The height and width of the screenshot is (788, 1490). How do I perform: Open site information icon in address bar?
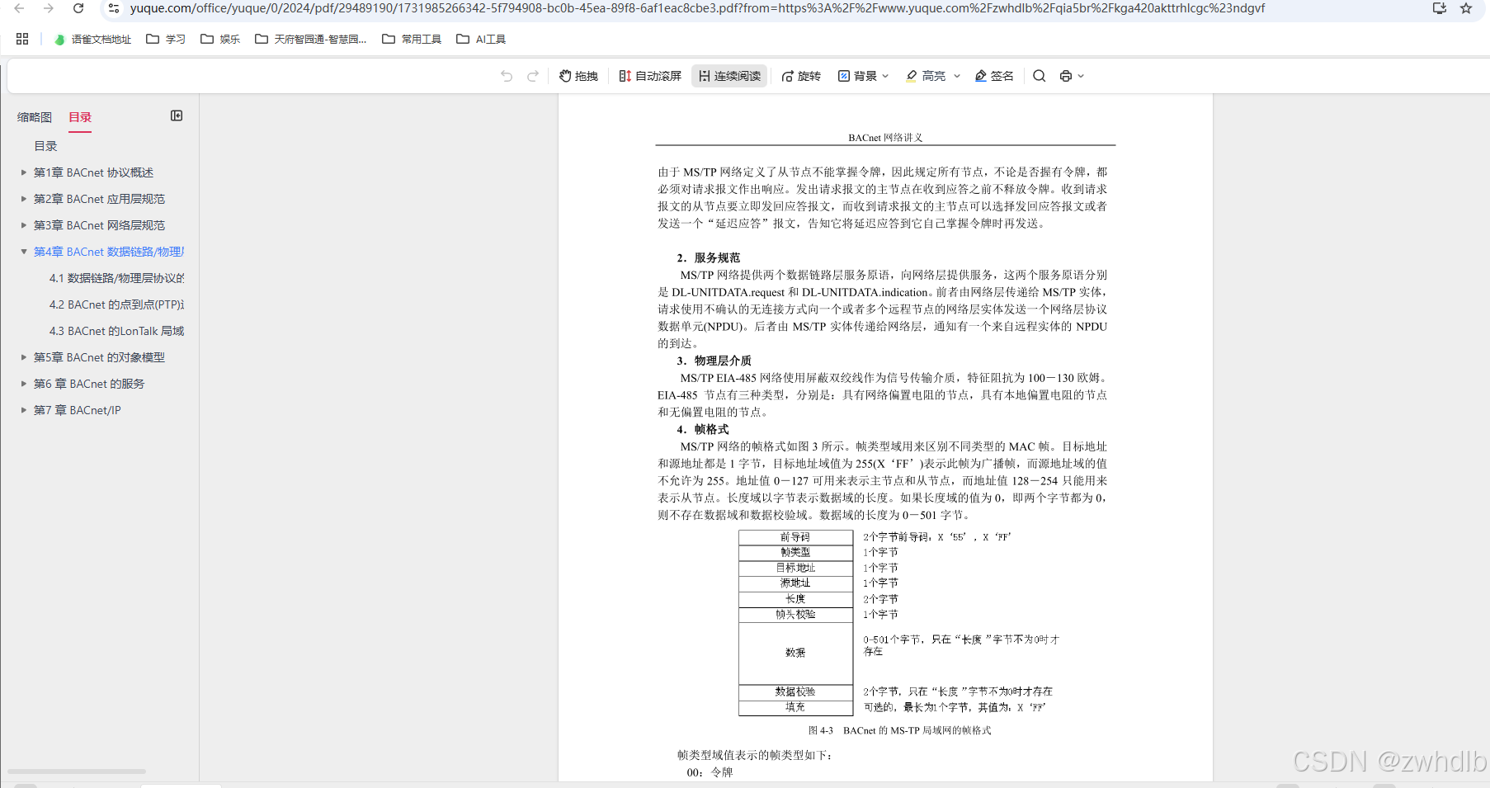[114, 8]
